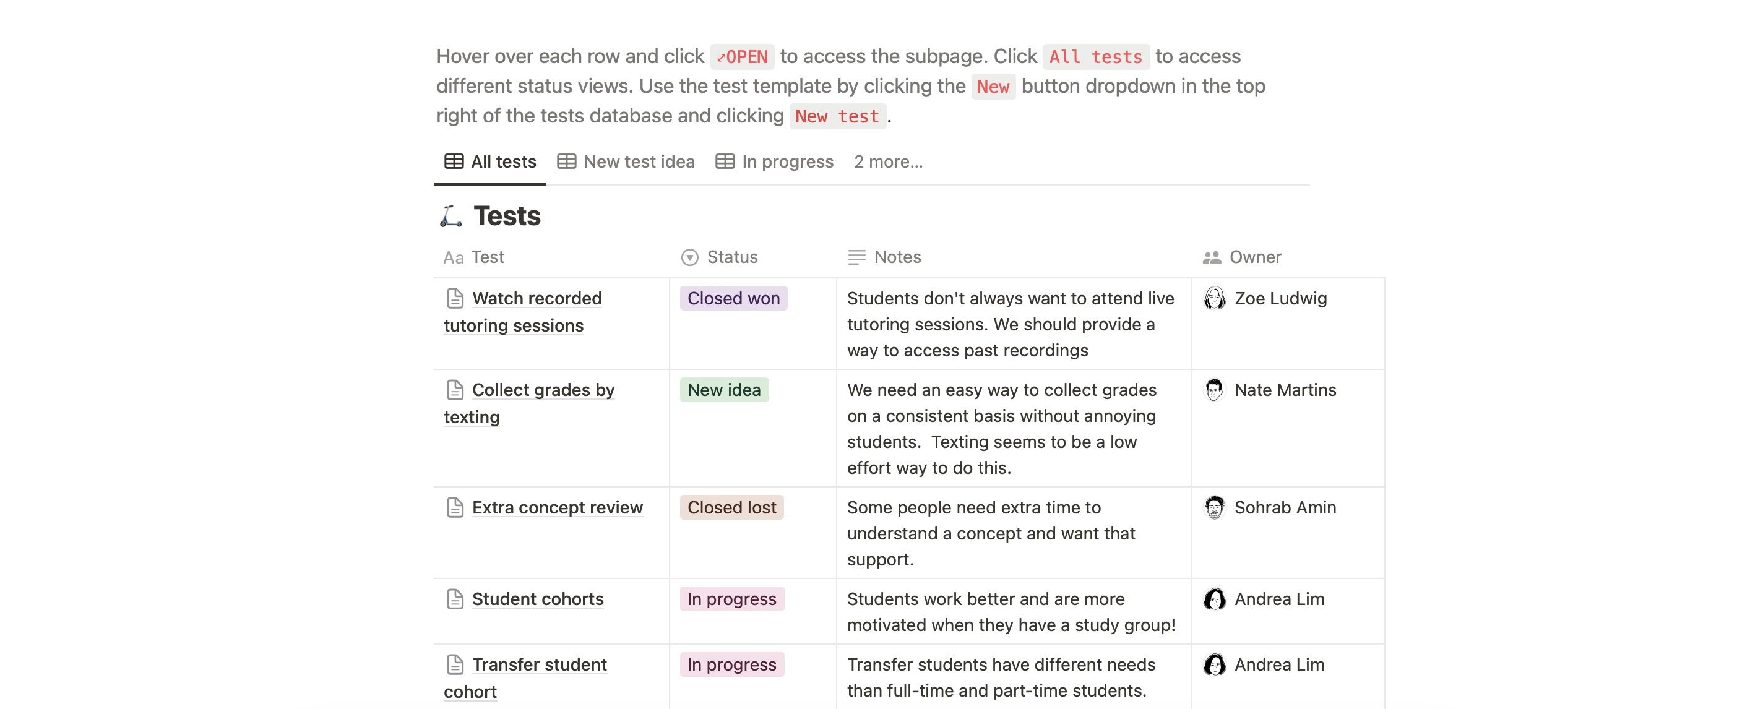Open Collect grades by texting page
This screenshot has width=1750, height=709.
point(543,390)
